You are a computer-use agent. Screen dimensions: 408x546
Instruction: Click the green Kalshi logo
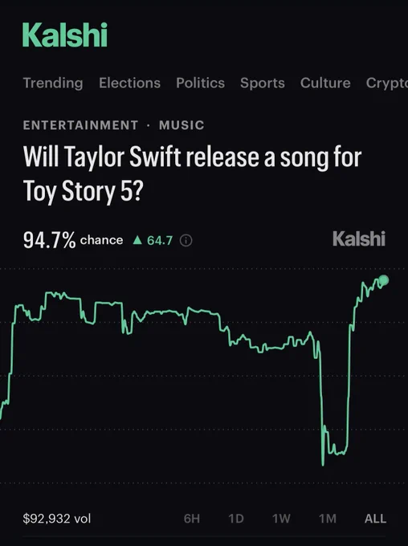65,35
